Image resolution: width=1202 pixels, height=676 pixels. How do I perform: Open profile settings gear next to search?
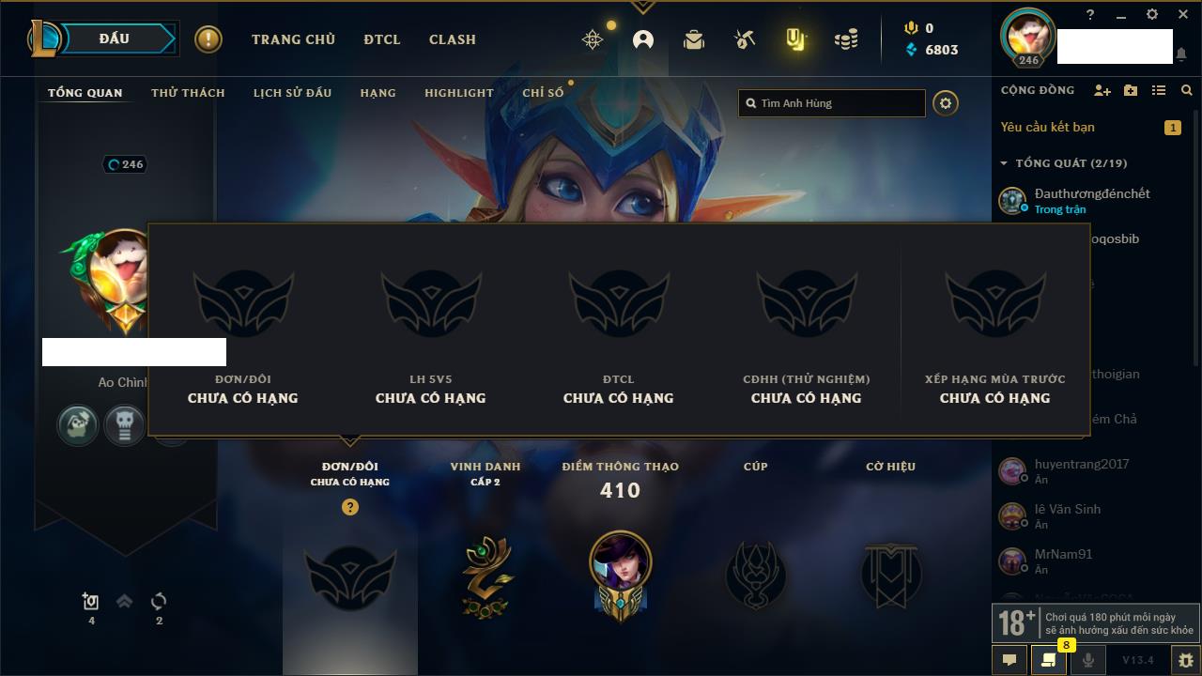click(946, 103)
